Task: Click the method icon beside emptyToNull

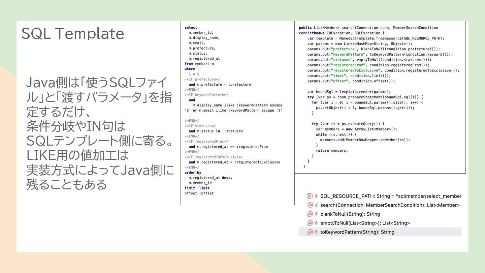Action: coord(310,223)
